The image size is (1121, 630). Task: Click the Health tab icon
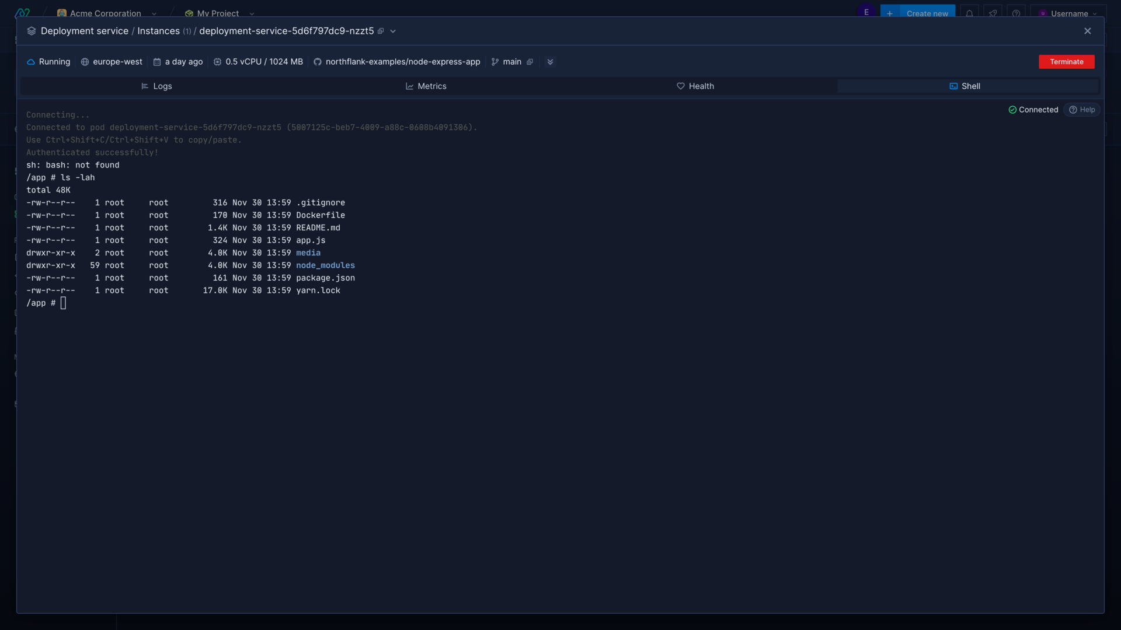[x=681, y=86]
